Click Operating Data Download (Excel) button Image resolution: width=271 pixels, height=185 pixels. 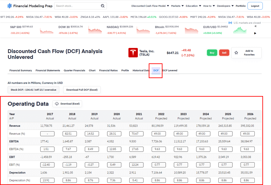pos(67,104)
